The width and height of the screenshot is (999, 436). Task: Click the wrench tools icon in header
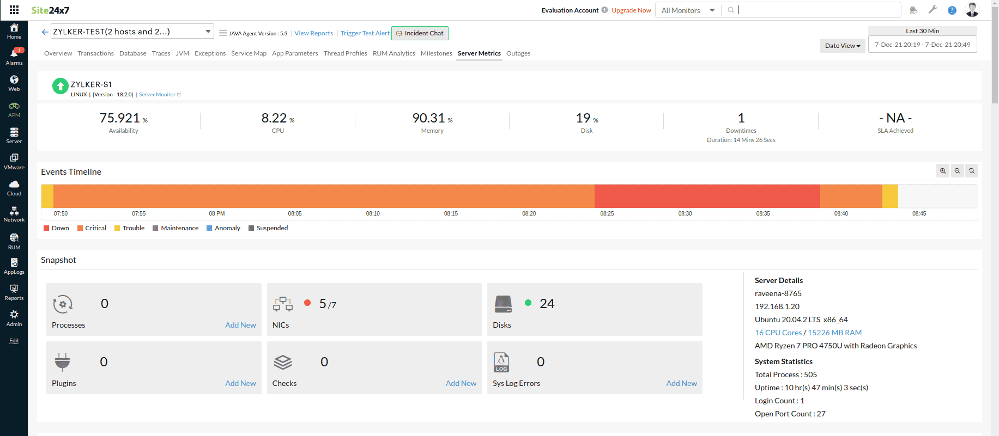pos(933,10)
